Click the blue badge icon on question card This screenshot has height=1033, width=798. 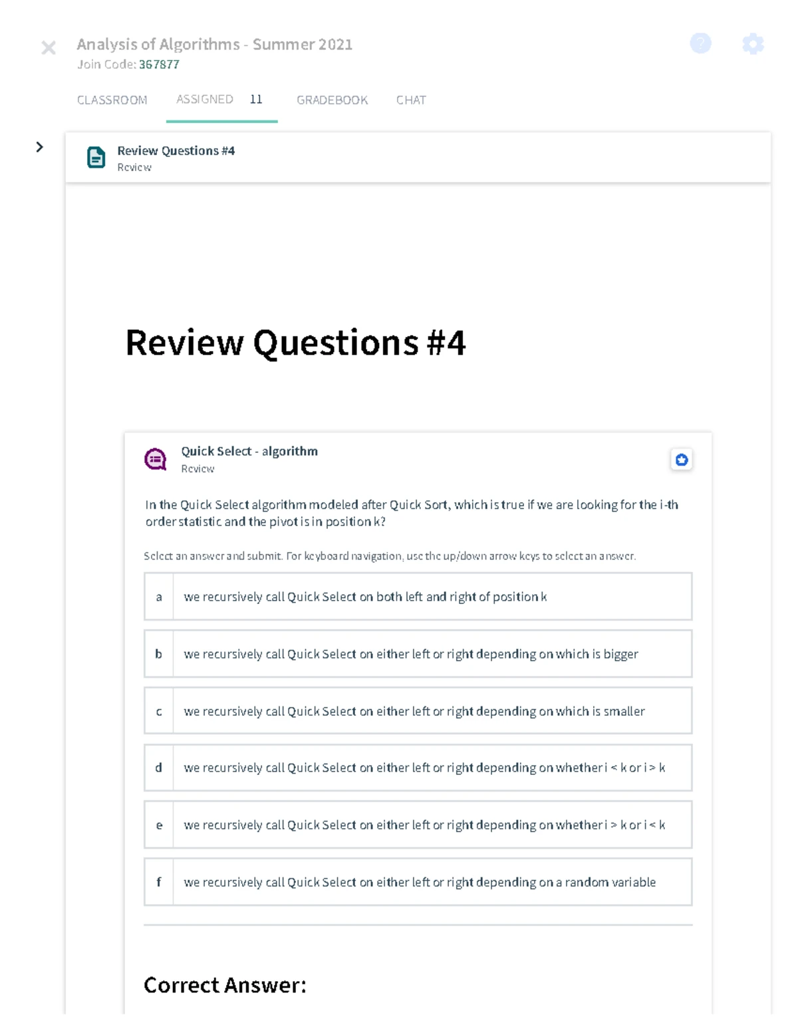(x=682, y=460)
